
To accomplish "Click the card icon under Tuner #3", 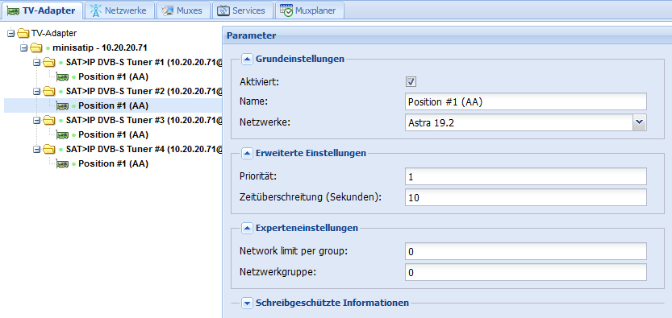I will coord(63,135).
